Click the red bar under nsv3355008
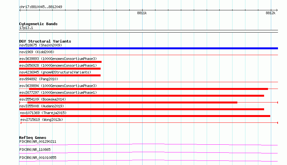This screenshot has height=165, width=287. (x=142, y=109)
